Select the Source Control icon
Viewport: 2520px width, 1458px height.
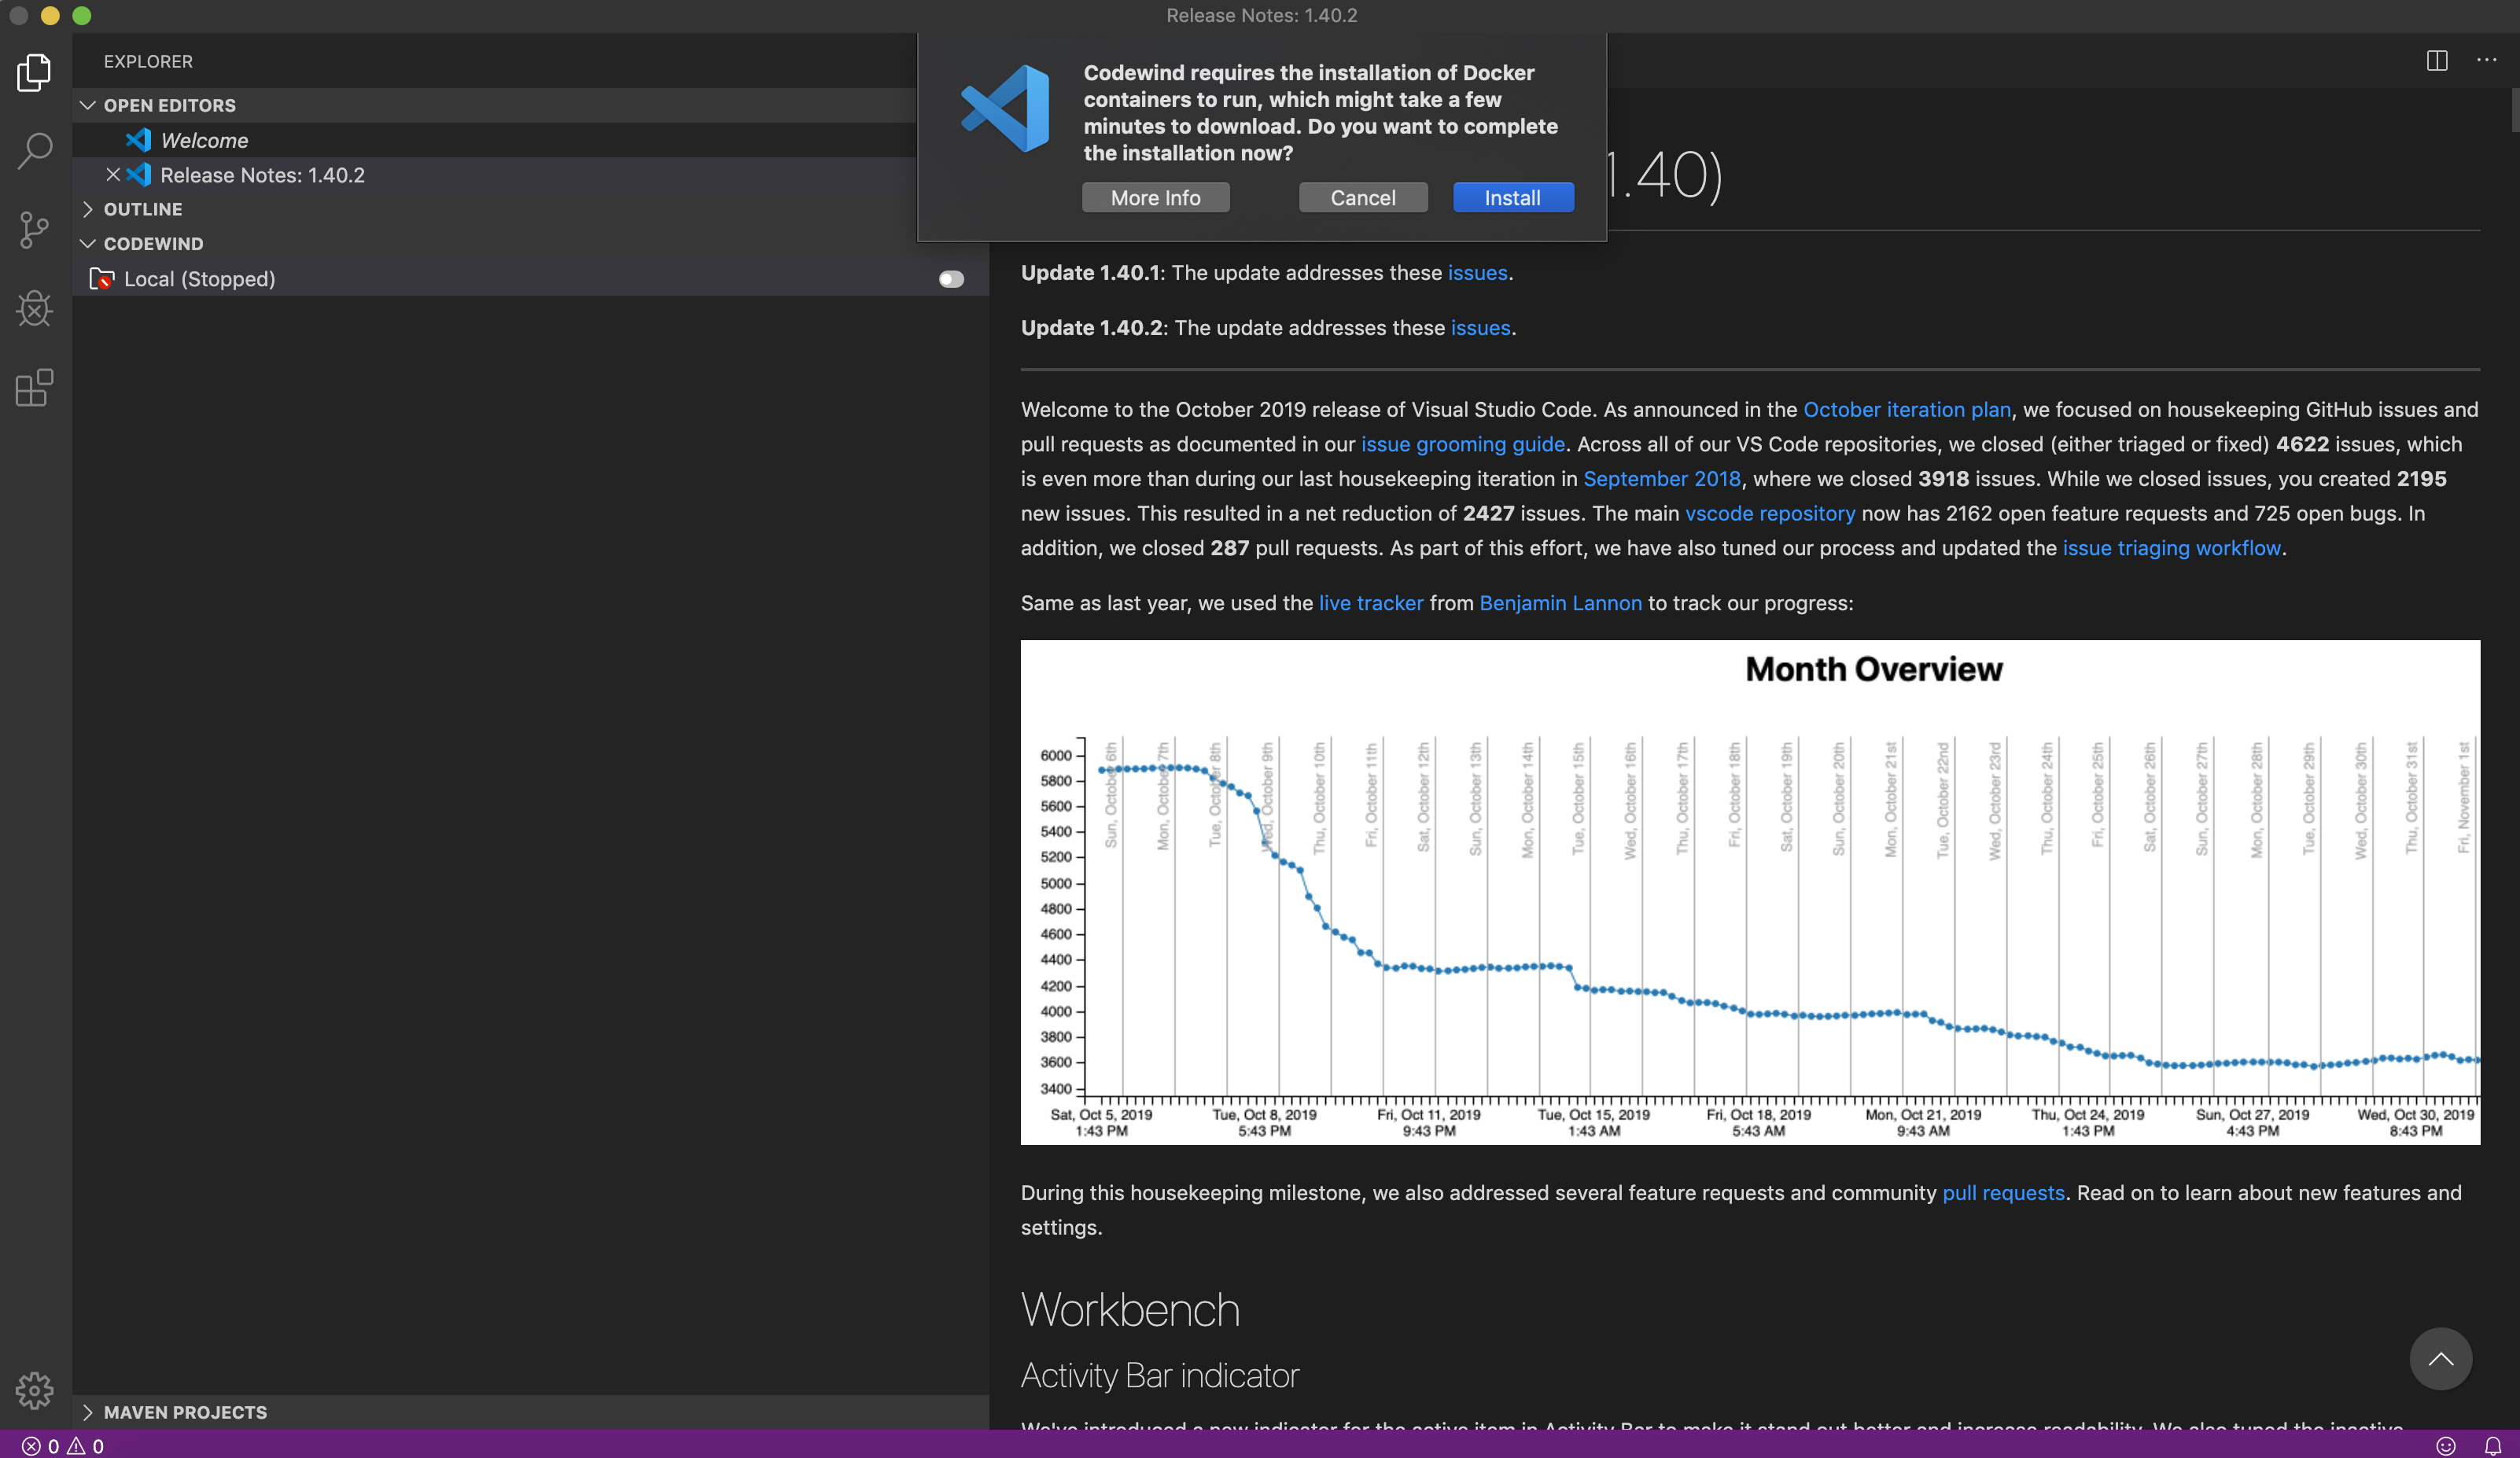[34, 229]
